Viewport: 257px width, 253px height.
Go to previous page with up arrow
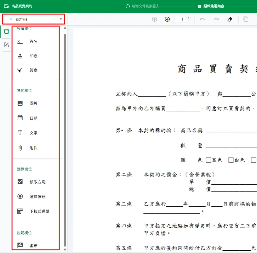[154, 19]
